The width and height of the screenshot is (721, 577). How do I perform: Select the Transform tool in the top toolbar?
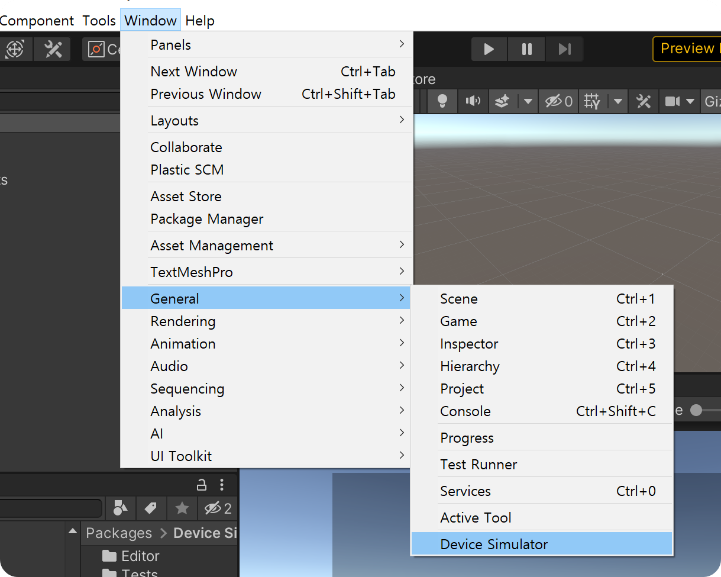[15, 49]
